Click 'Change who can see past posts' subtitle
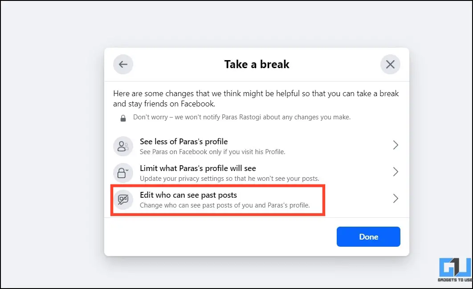Screen dimensions: 473x289 click(225, 205)
